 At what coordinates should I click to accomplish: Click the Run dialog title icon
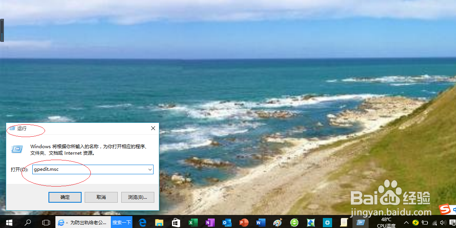click(x=12, y=128)
